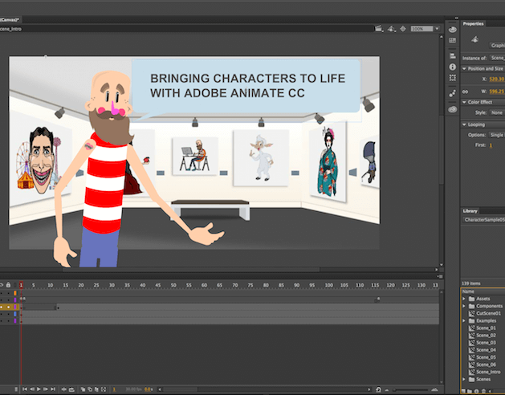This screenshot has height=395, width=505.
Task: Expand the Examples folder in Library
Action: point(464,320)
